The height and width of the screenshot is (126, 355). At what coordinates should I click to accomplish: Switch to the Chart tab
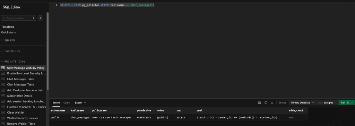click(67, 103)
